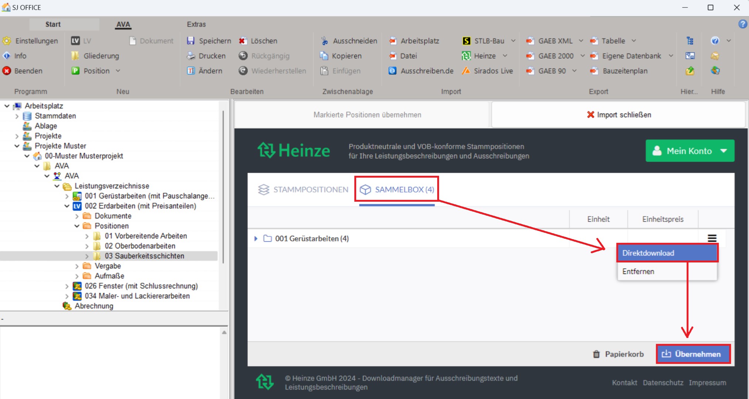
Task: Click the Ändern icon
Action: pos(190,71)
